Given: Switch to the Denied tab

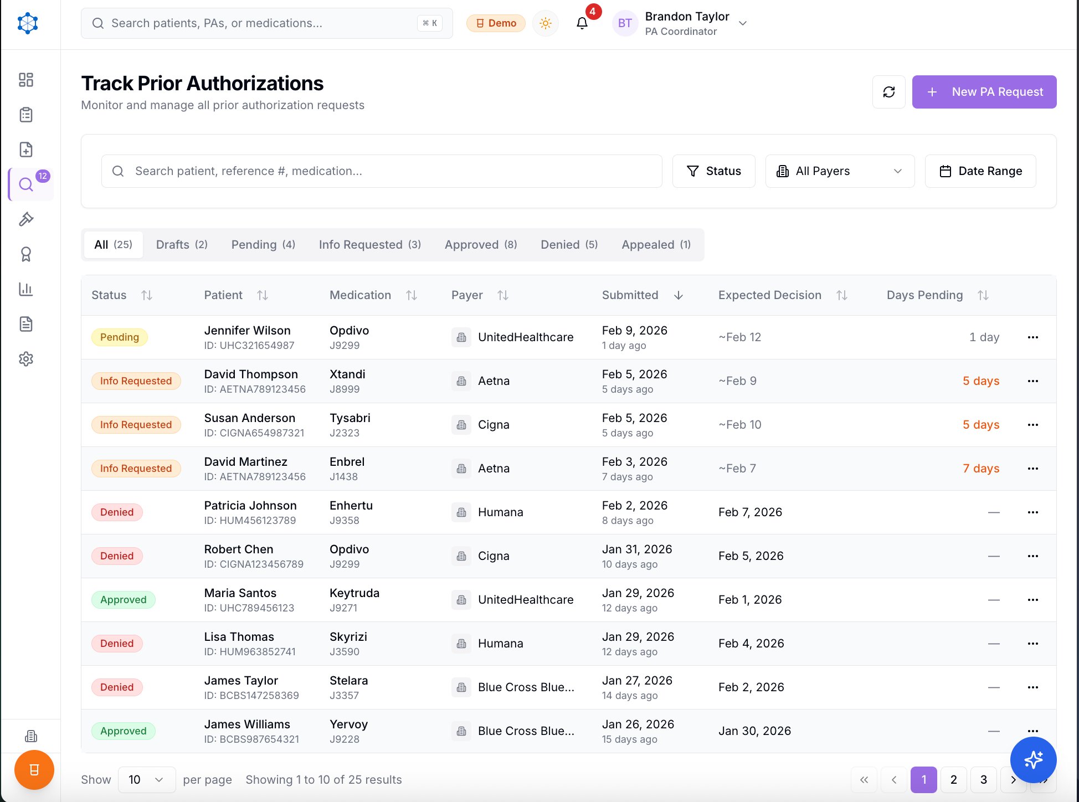Looking at the screenshot, I should tap(568, 244).
